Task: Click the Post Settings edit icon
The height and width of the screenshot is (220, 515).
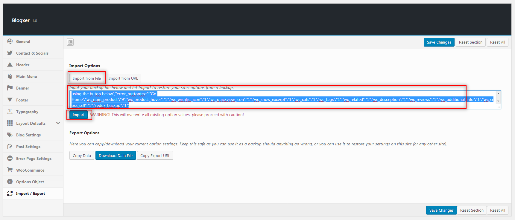Action: 10,146
